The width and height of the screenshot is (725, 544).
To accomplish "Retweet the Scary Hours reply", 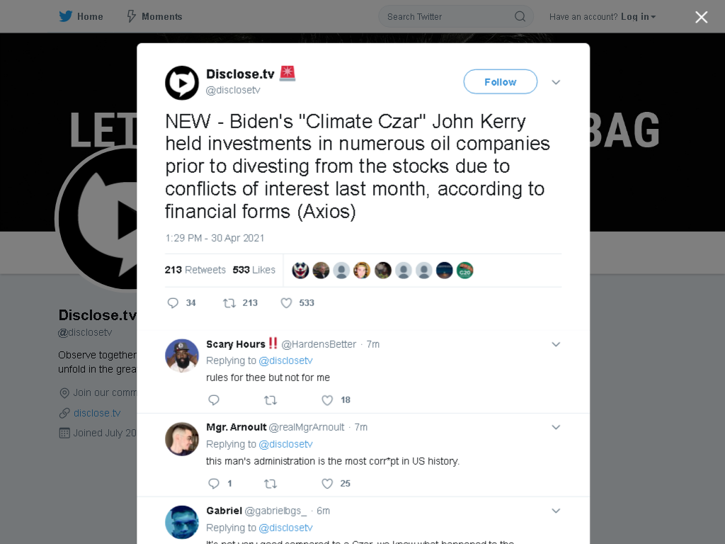I will pos(270,400).
